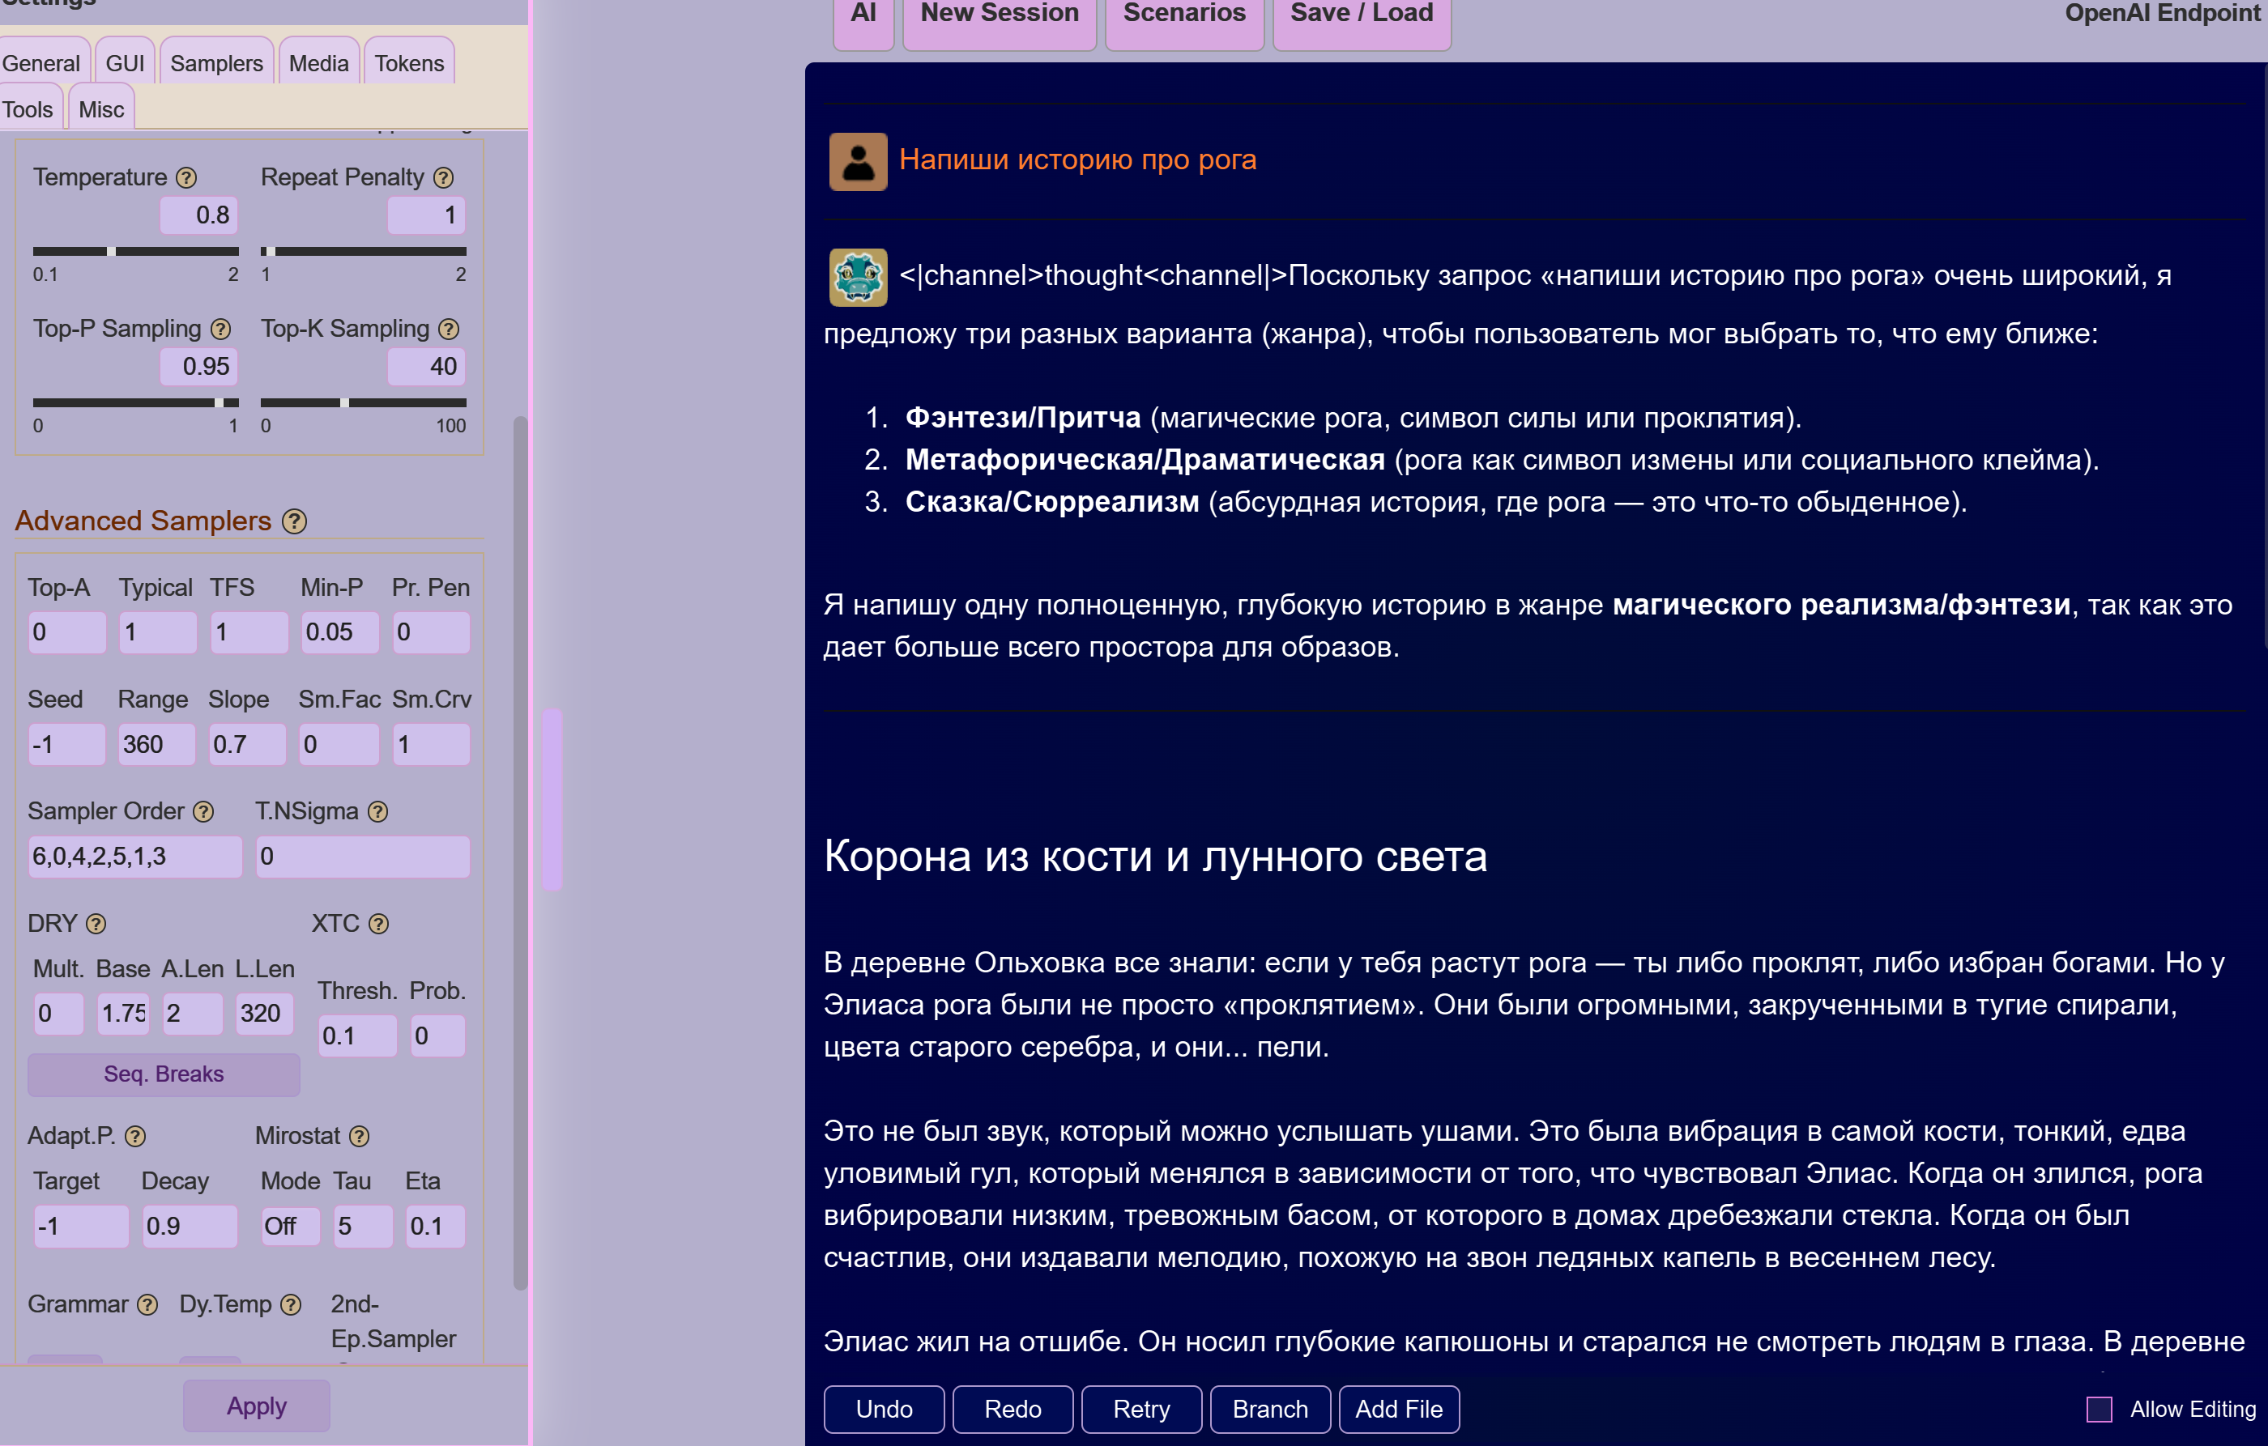Open the Tokens tab
This screenshot has width=2268, height=1446.
pos(409,62)
